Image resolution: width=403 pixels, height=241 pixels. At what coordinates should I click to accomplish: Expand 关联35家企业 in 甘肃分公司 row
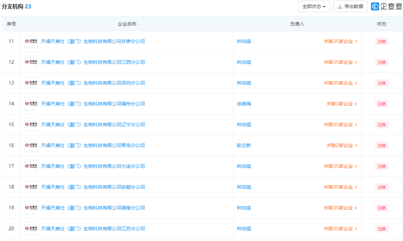(x=340, y=41)
